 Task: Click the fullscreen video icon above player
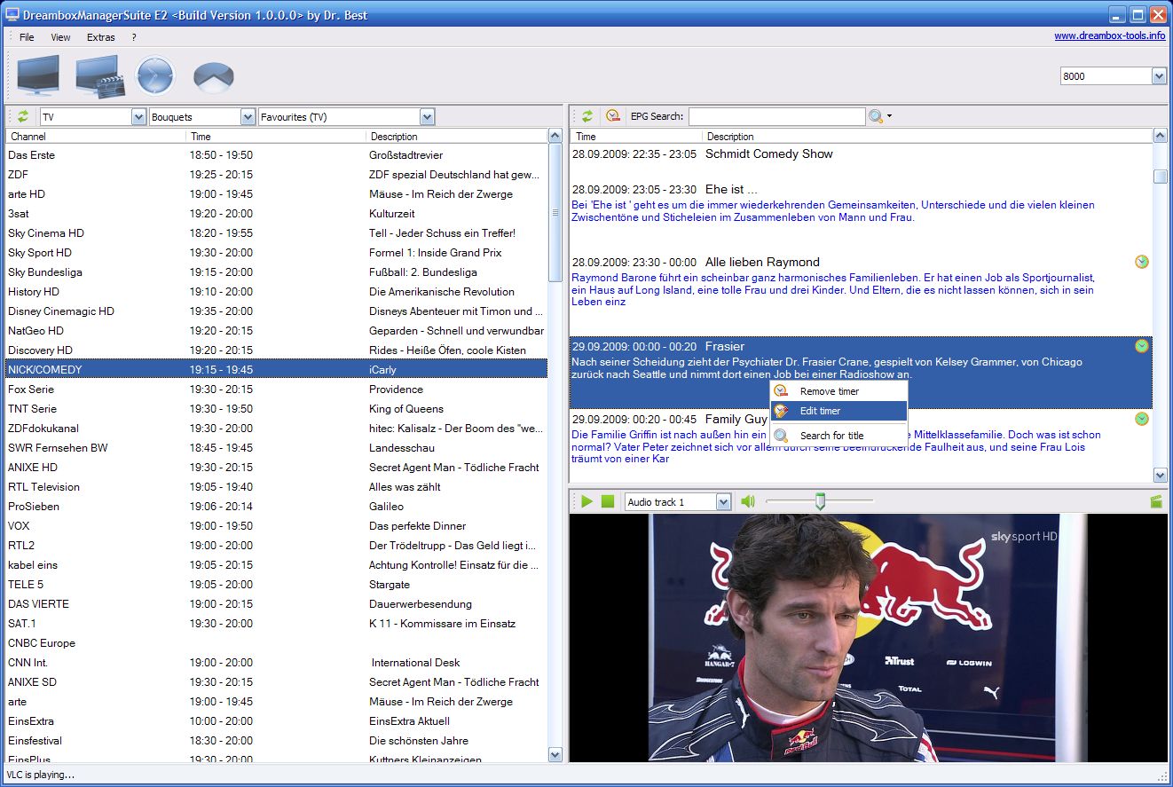[x=1155, y=502]
